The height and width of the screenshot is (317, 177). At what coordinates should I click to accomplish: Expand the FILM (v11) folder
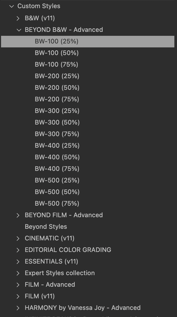tap(18, 296)
